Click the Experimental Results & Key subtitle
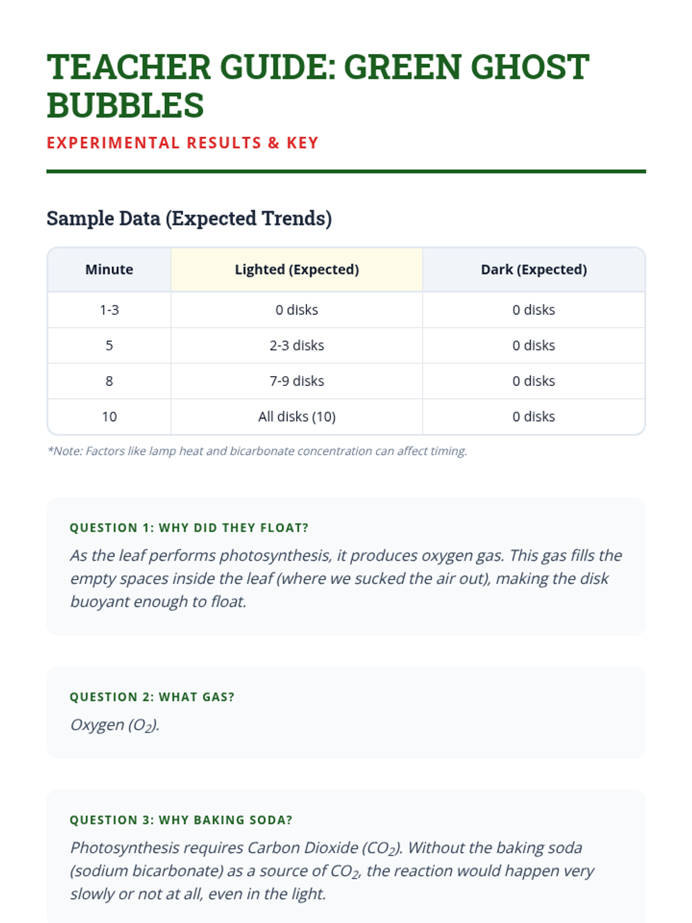This screenshot has height=923, width=692. point(182,143)
